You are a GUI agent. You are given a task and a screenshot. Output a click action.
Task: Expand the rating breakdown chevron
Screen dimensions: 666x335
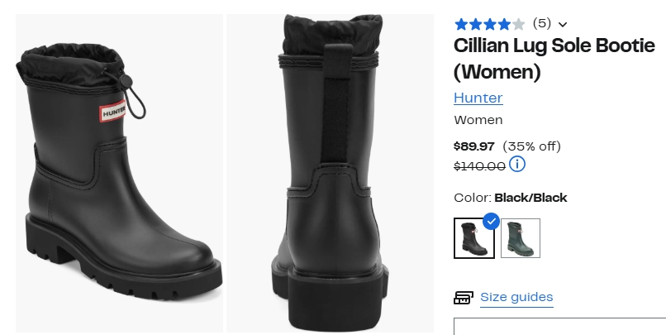563,25
